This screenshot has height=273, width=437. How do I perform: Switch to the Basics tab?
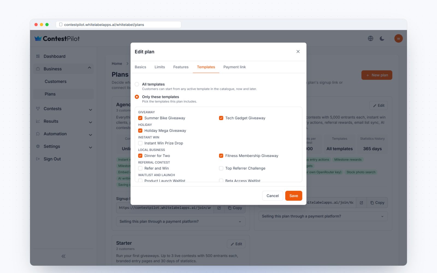[x=140, y=67]
